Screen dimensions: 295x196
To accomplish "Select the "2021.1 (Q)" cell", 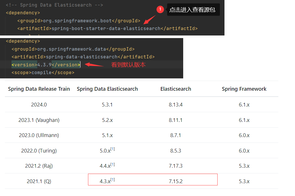I will pyautogui.click(x=39, y=181).
